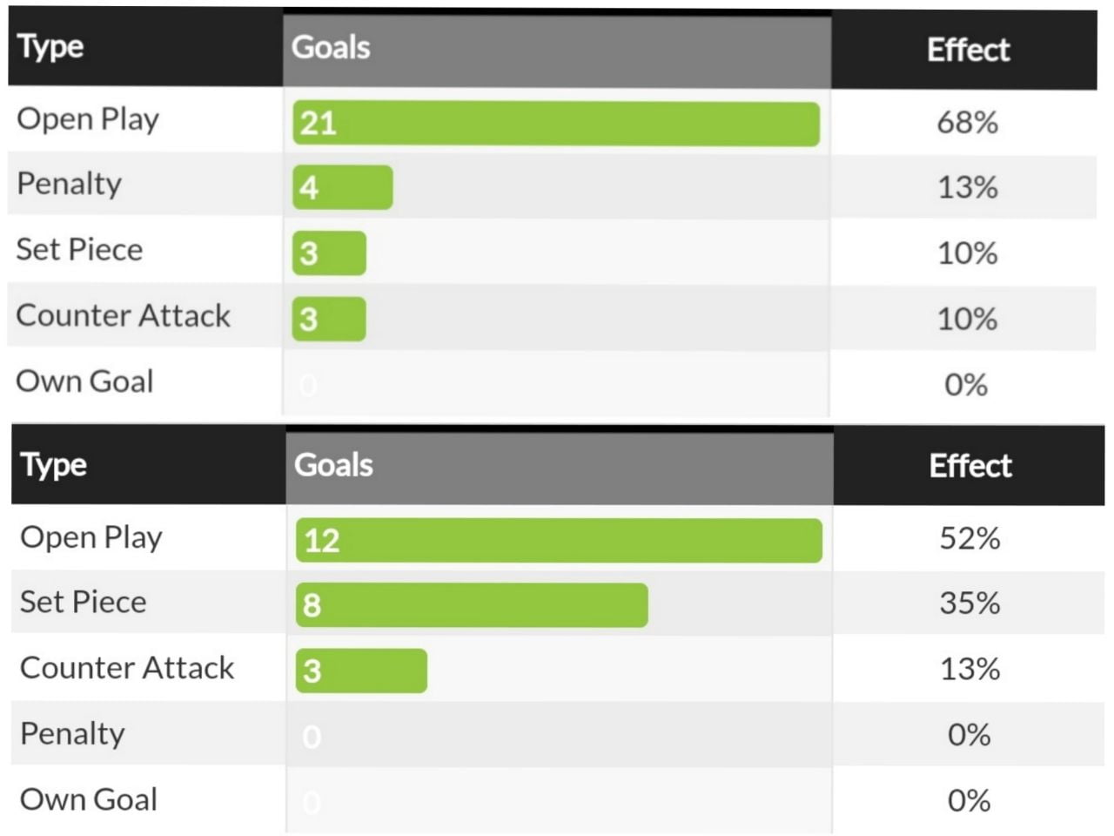1114x836 pixels.
Task: Click the green bar showing 12 goals
Action: point(558,541)
